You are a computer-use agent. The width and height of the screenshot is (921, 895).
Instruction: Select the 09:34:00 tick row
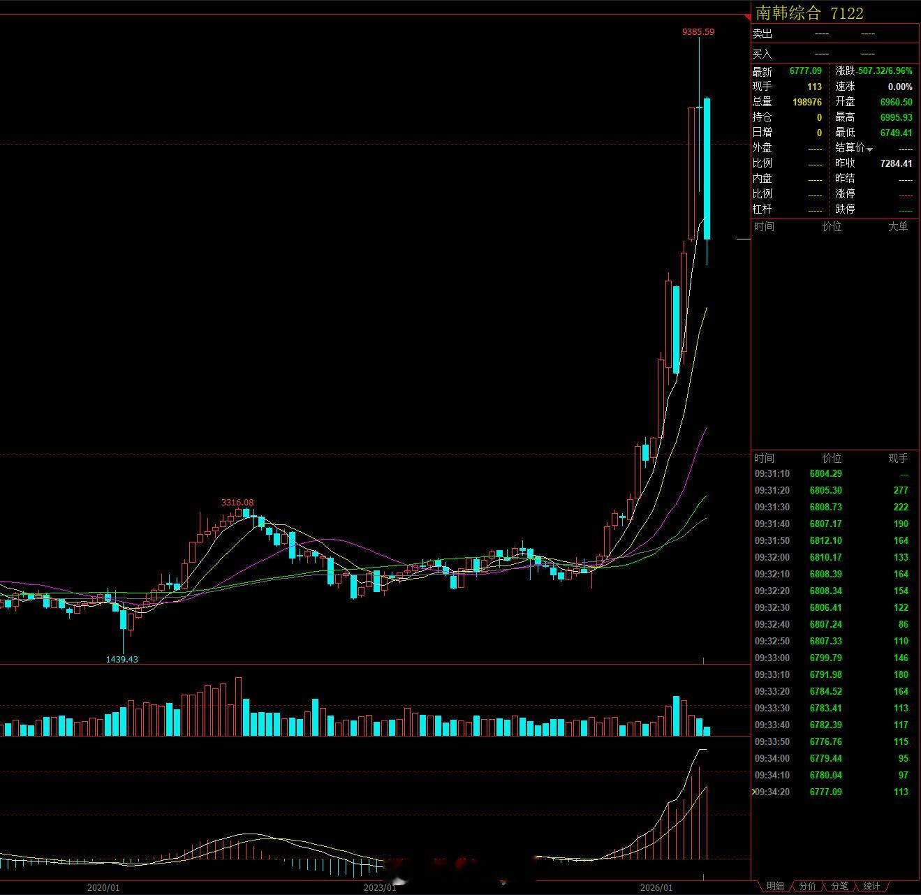(x=835, y=758)
